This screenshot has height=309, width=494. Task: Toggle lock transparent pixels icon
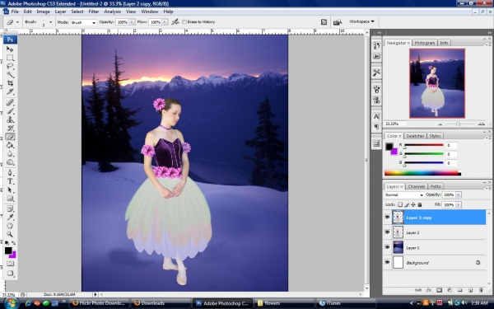tap(400, 204)
